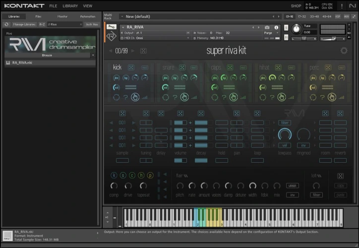Adjust the lowpass filter knob
This screenshot has width=359, height=248.
point(285,134)
